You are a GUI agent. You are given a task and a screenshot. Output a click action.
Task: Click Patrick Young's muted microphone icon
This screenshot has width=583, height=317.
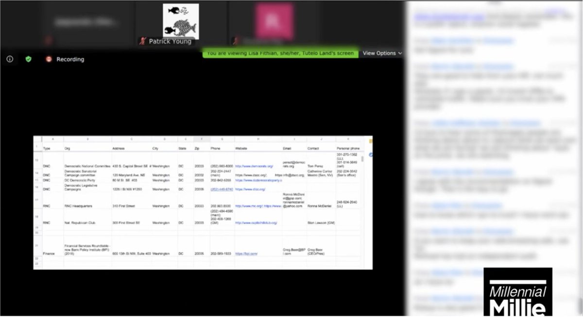tap(142, 41)
